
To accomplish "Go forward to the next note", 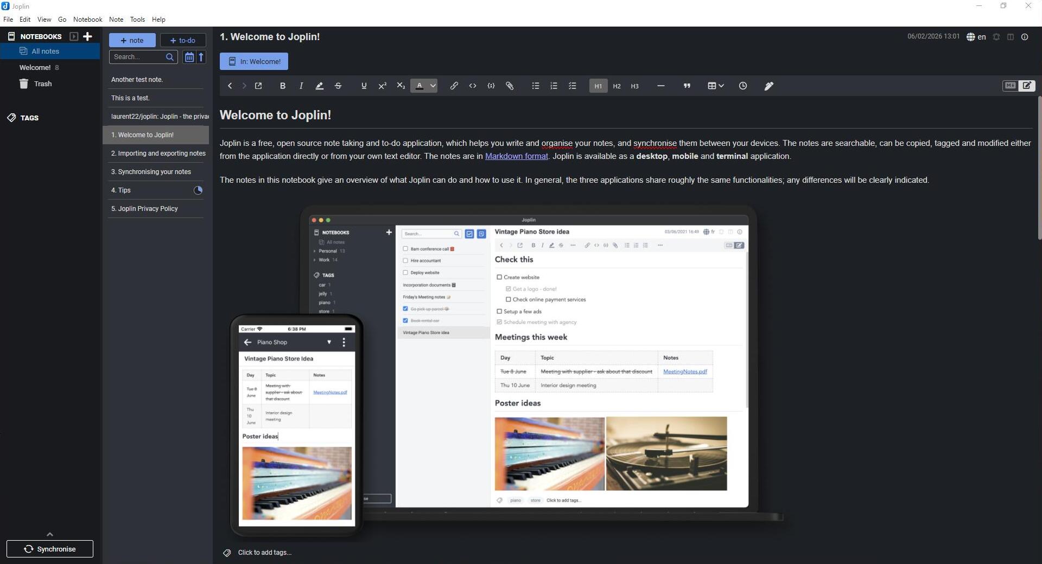I will tap(244, 86).
